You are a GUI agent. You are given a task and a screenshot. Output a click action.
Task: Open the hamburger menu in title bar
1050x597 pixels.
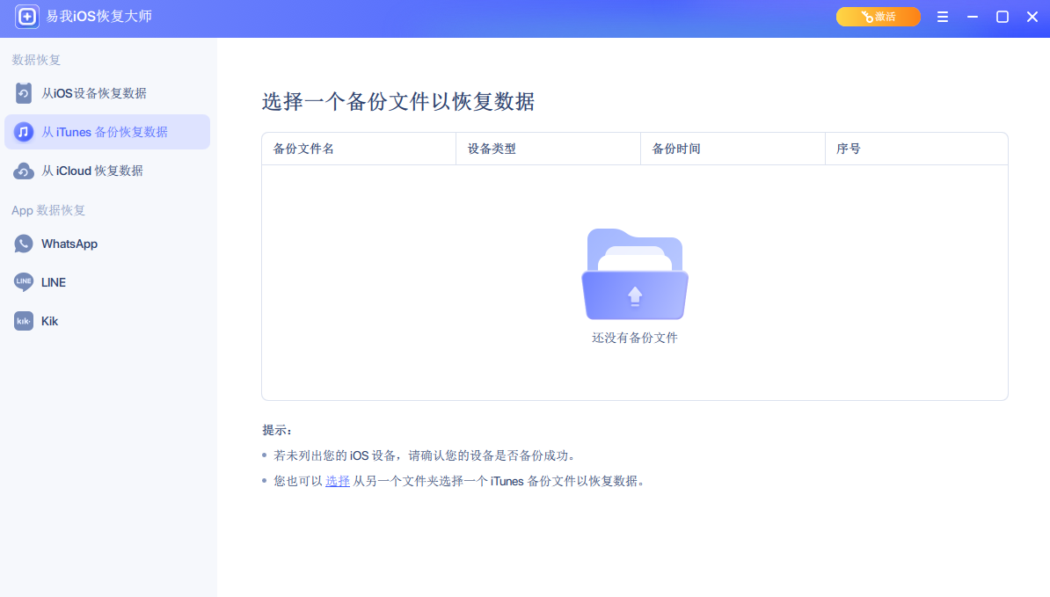click(x=942, y=17)
